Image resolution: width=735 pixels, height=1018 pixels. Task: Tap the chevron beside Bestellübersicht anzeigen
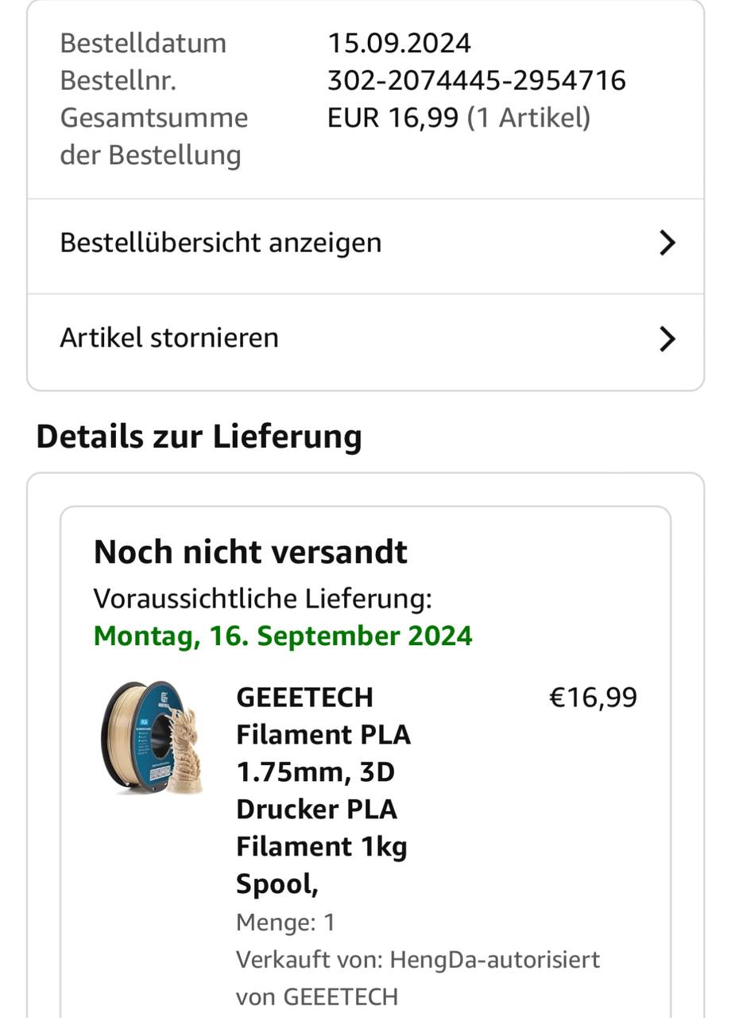(667, 243)
